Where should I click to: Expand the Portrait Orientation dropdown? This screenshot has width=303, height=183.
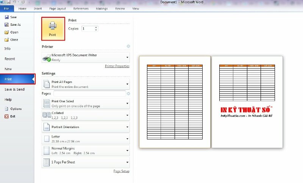point(127,127)
